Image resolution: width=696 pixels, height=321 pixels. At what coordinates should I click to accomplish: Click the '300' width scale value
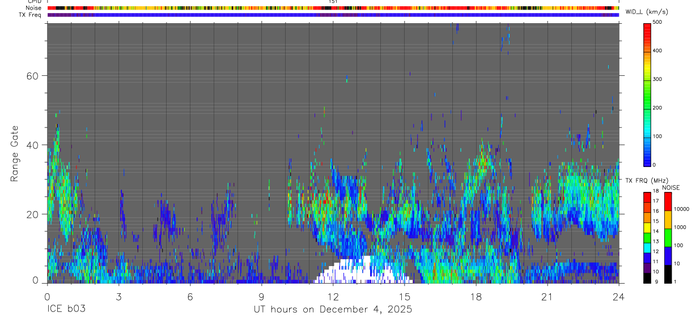tap(657, 79)
